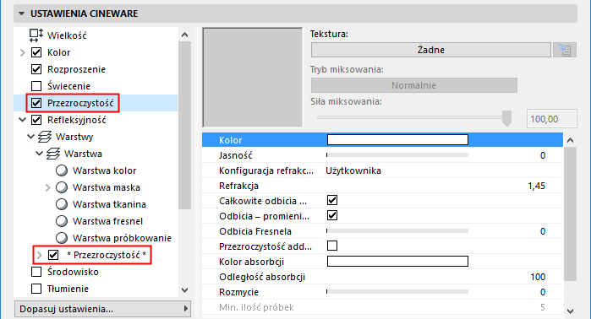Click tree list scroll down arrow
591x319 pixels.
click(184, 290)
